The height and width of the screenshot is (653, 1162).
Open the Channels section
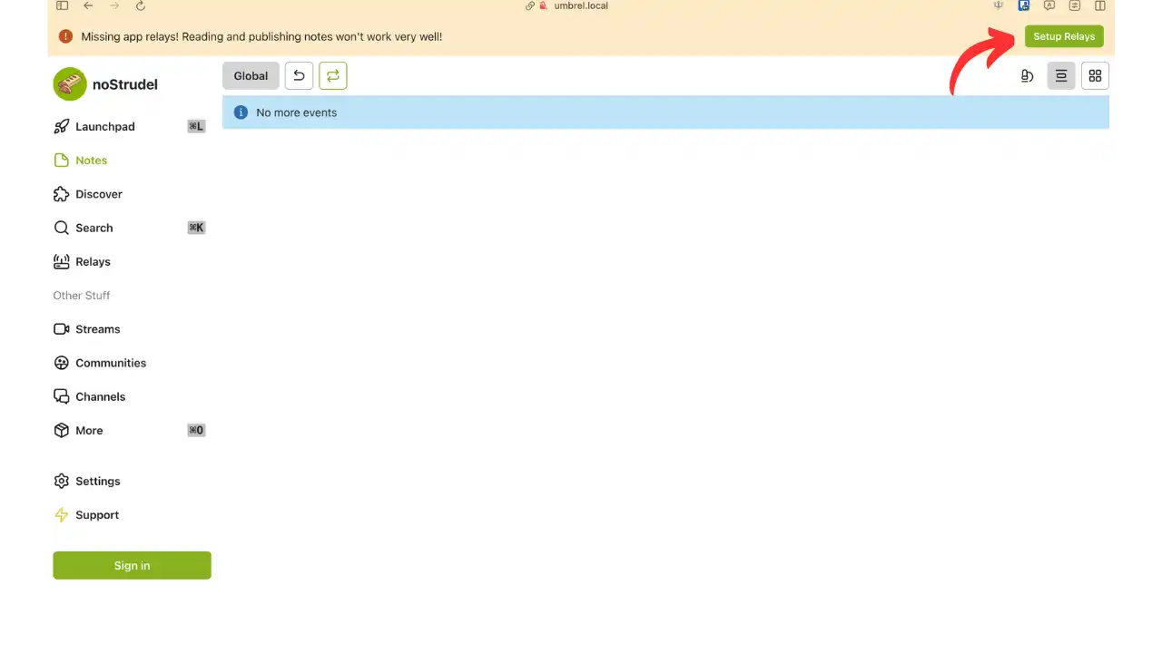pyautogui.click(x=100, y=396)
